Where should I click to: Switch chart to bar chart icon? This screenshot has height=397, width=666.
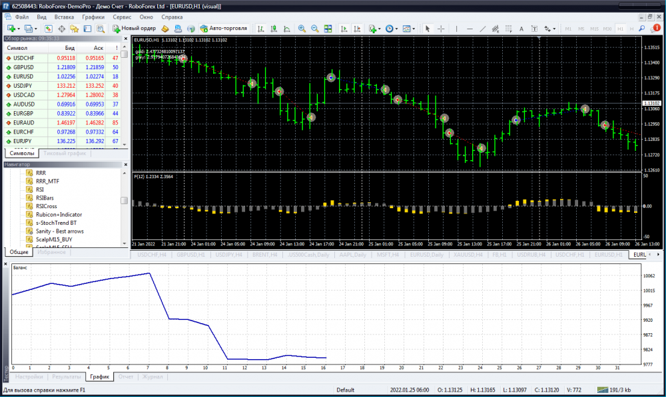pyautogui.click(x=261, y=29)
